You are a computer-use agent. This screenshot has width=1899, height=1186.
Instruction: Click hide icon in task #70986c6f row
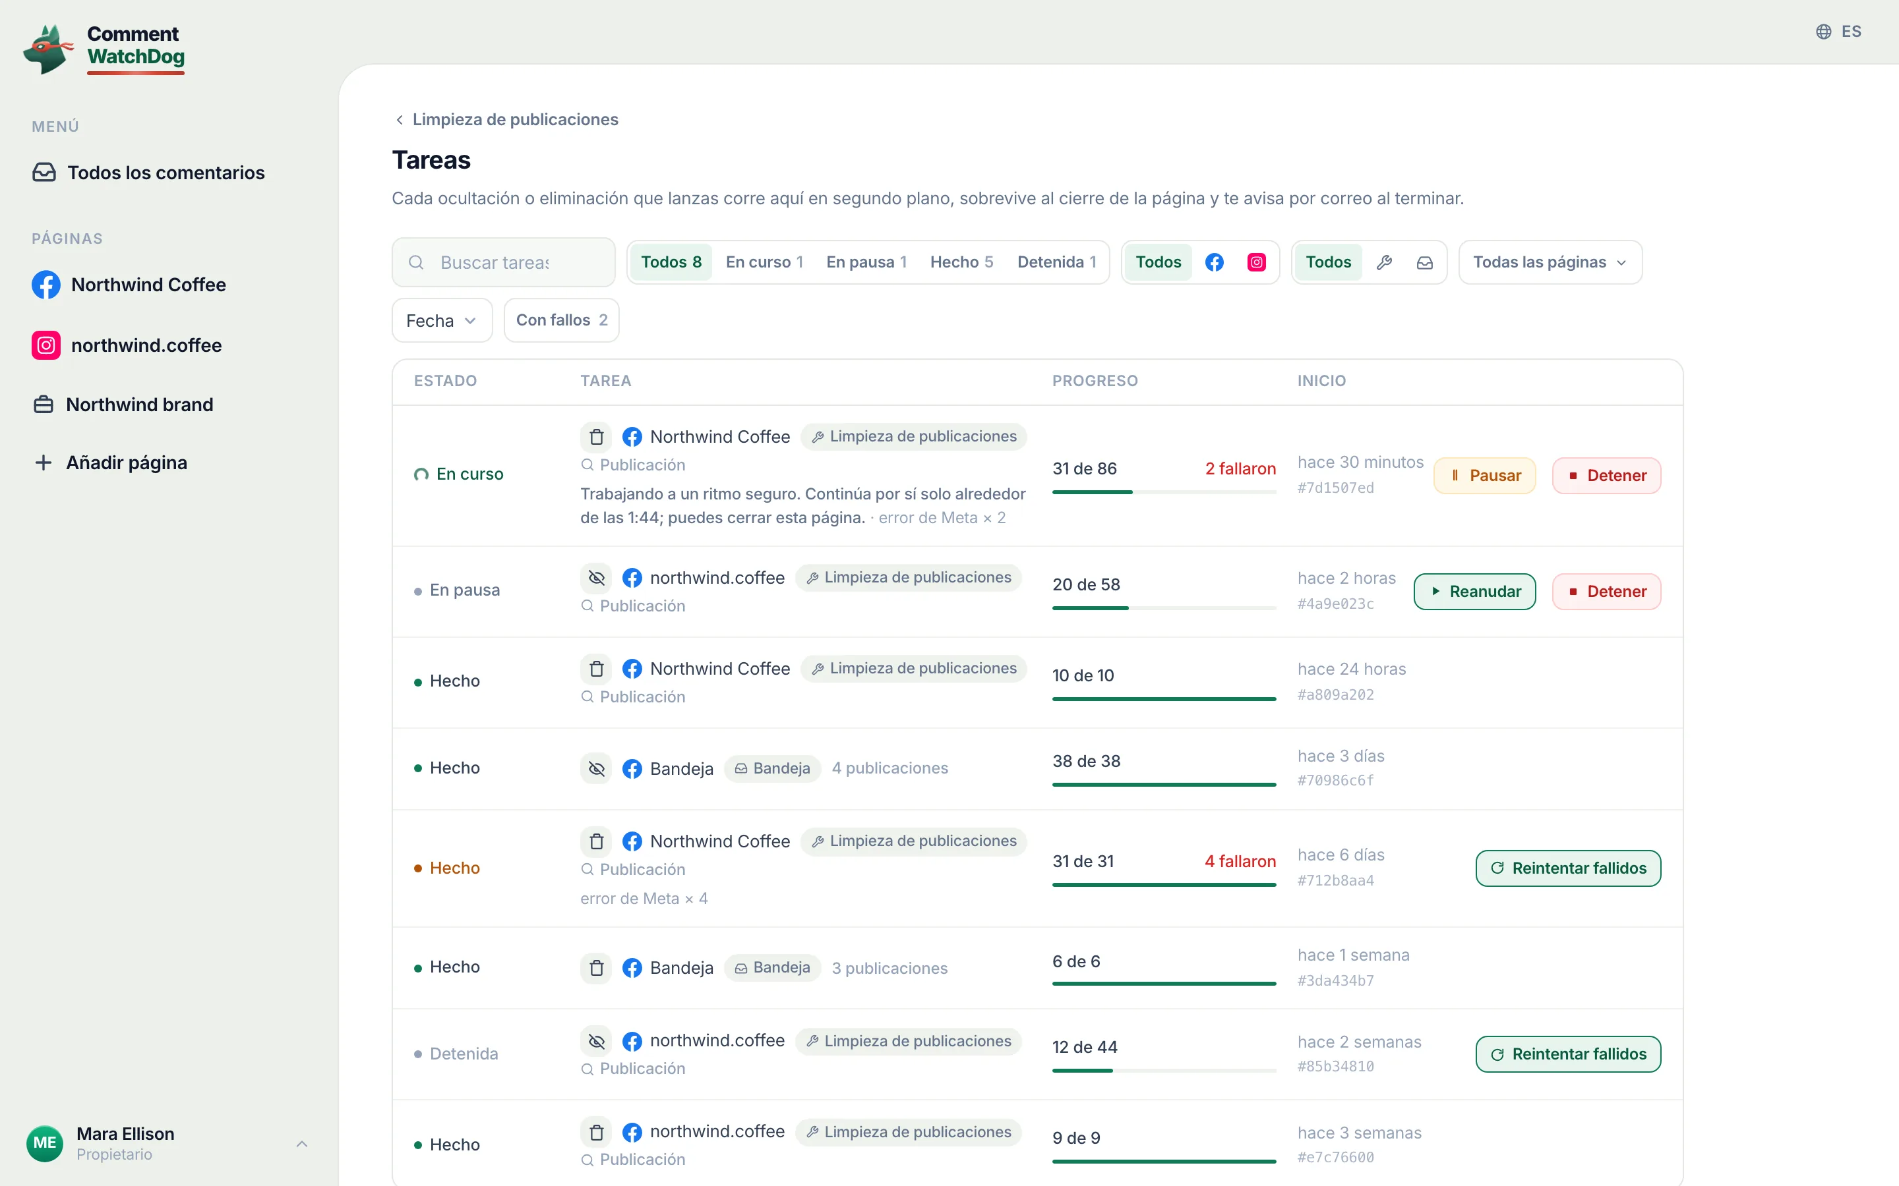tap(596, 769)
